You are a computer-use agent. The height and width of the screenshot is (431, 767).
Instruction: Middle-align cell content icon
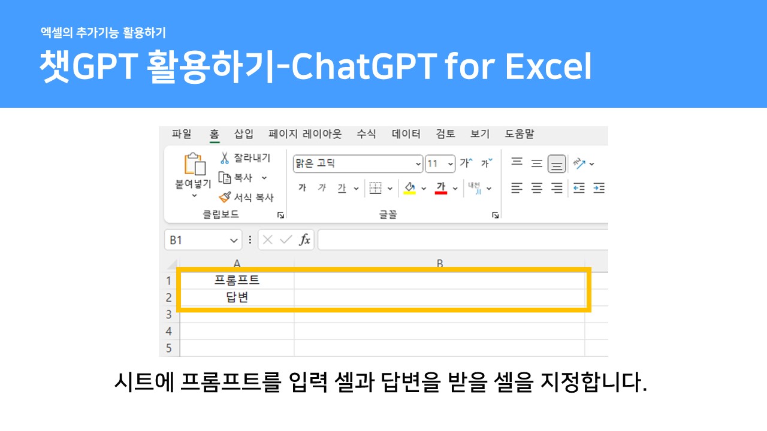click(x=537, y=163)
